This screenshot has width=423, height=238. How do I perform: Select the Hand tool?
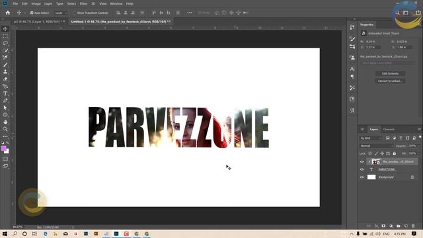[x=5, y=122]
